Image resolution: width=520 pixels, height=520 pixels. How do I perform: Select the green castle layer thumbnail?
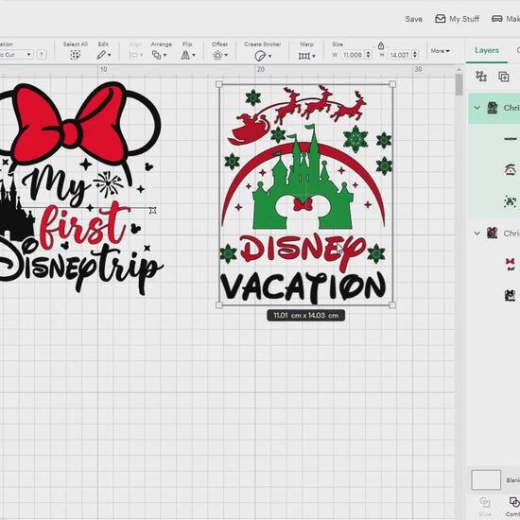(x=511, y=201)
